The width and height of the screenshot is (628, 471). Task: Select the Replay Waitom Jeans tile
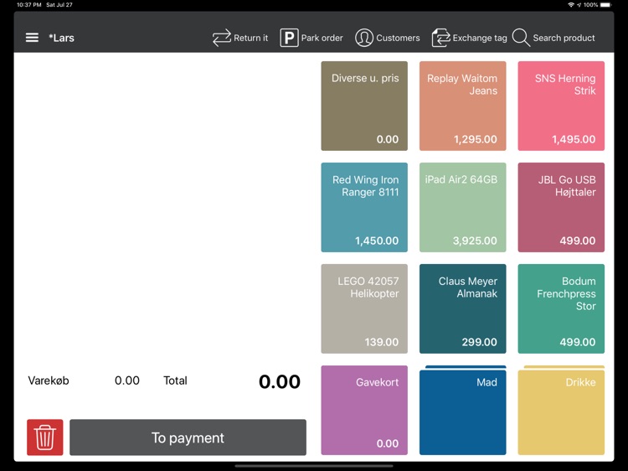(462, 106)
